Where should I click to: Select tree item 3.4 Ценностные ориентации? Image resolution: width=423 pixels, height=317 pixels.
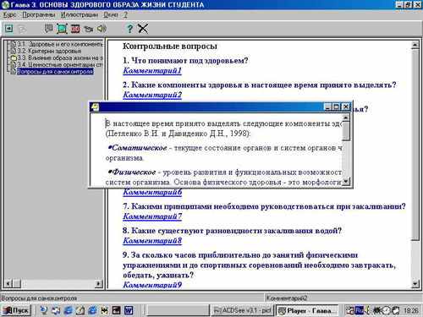[x=60, y=64]
